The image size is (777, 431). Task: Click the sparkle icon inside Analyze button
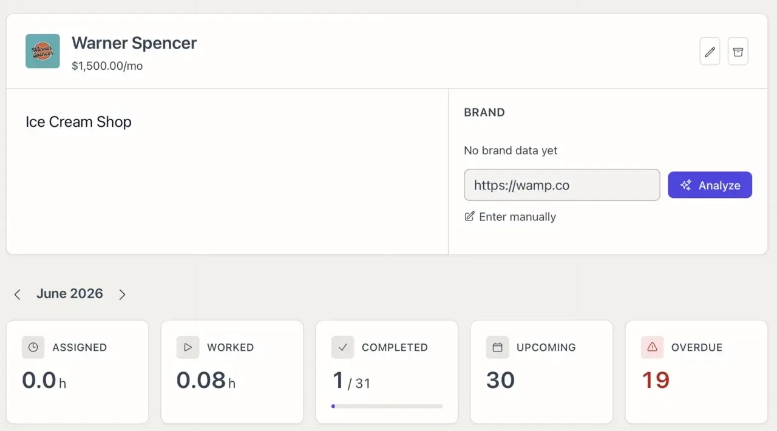tap(686, 185)
